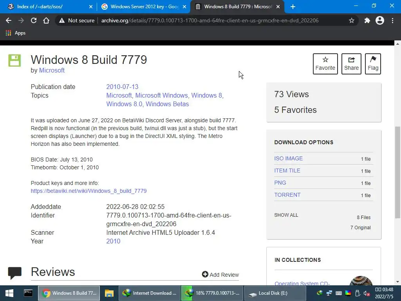
Task: Click the scrollbar up arrow
Action: pyautogui.click(x=398, y=44)
